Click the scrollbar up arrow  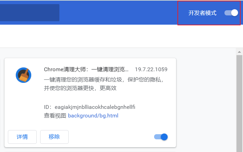(240, 52)
